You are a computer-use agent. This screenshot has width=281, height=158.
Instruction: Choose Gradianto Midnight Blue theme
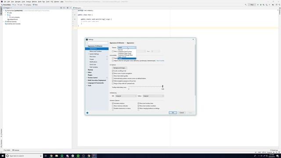[x=127, y=55]
